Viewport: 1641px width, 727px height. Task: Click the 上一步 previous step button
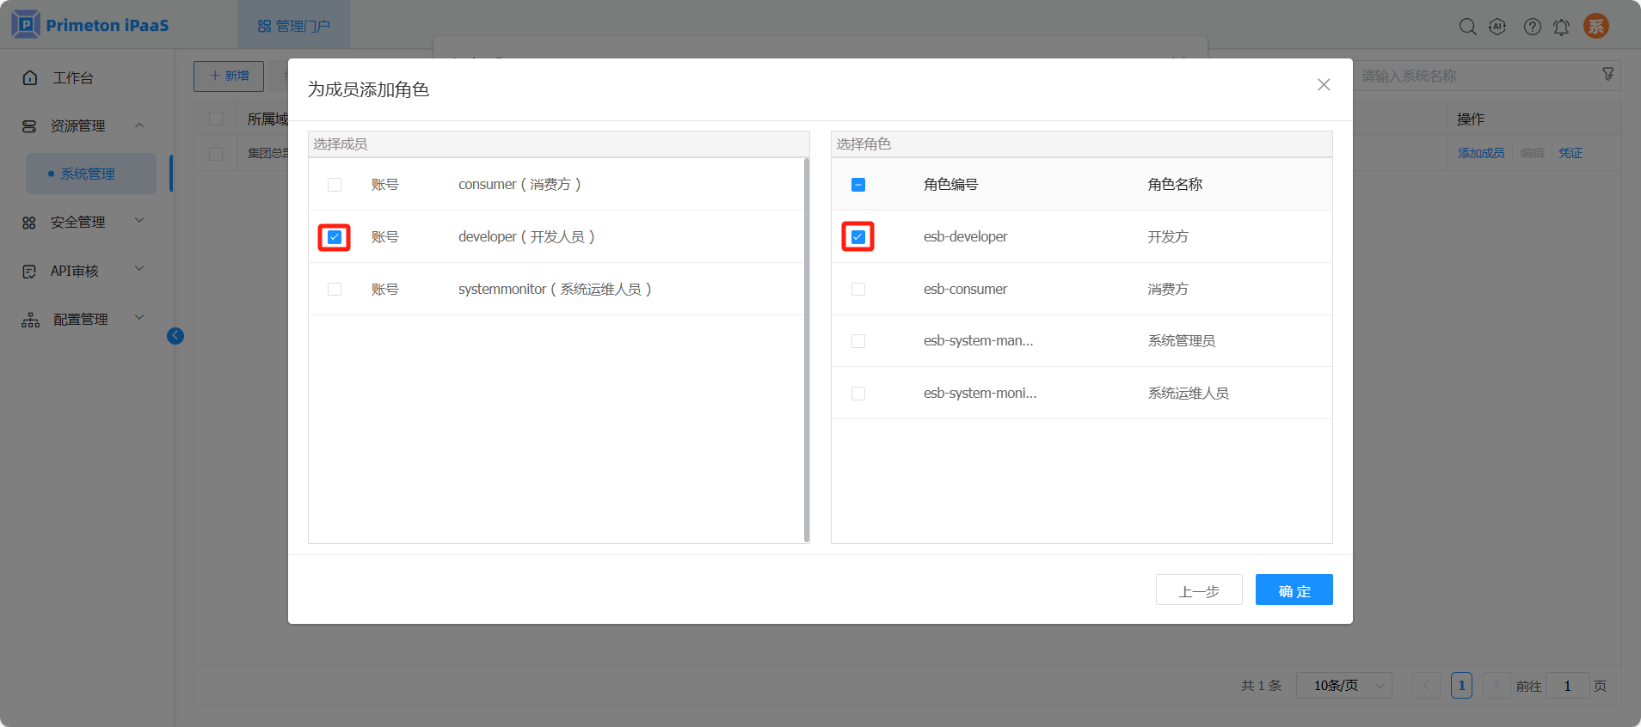pos(1198,590)
